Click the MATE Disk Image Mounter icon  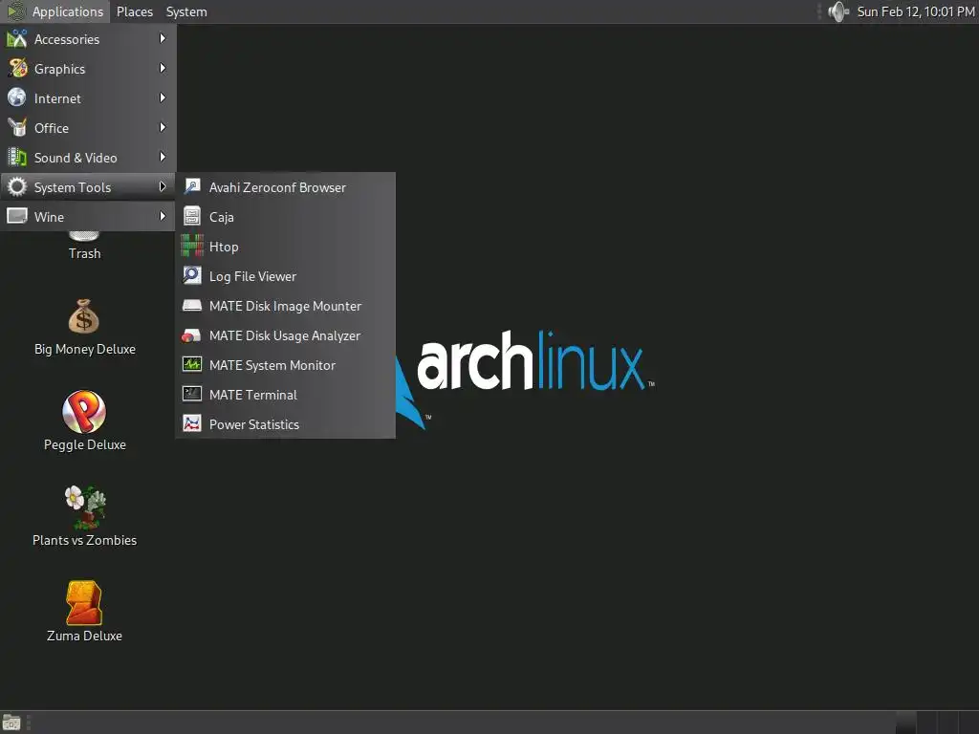pos(192,305)
